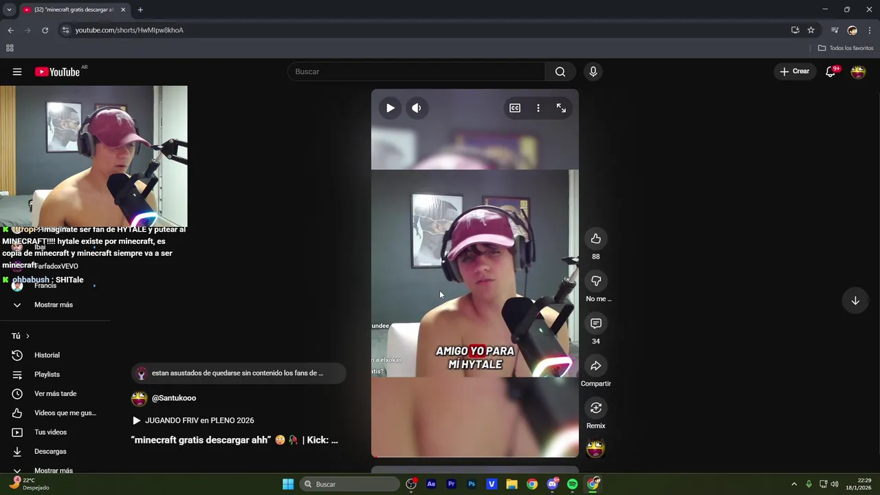Open the Chrome profile avatar
The height and width of the screenshot is (495, 880).
[x=852, y=30]
